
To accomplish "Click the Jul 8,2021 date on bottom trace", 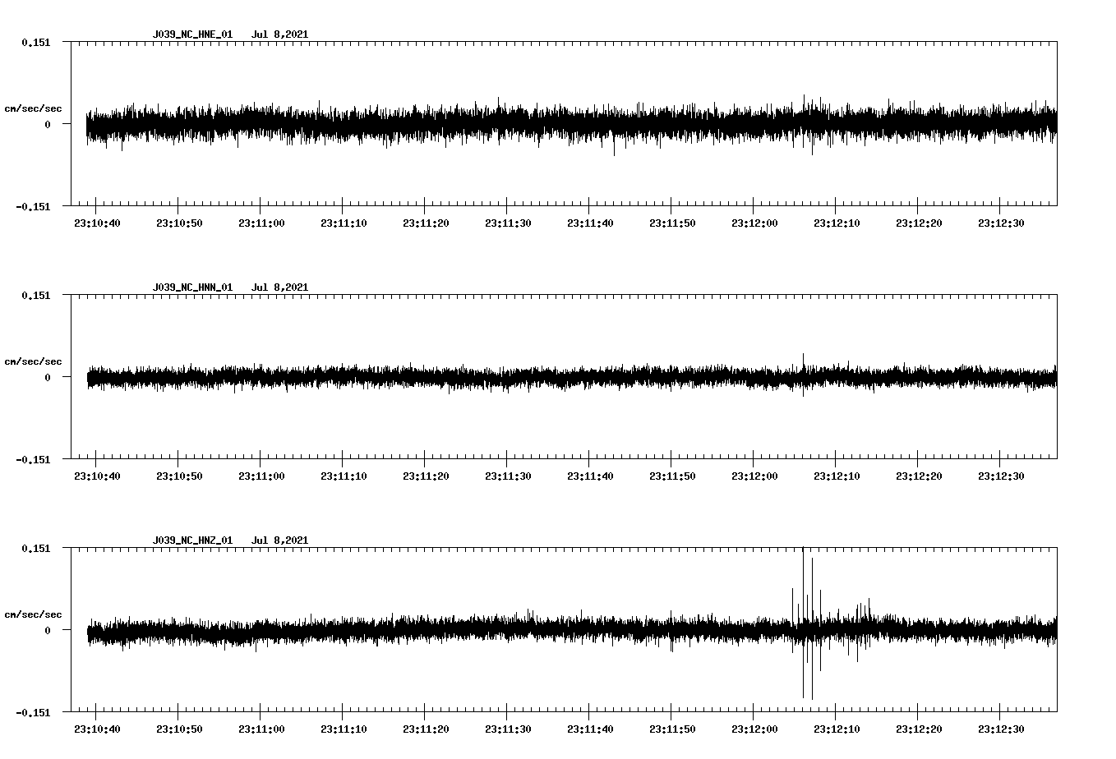I will pyautogui.click(x=280, y=540).
